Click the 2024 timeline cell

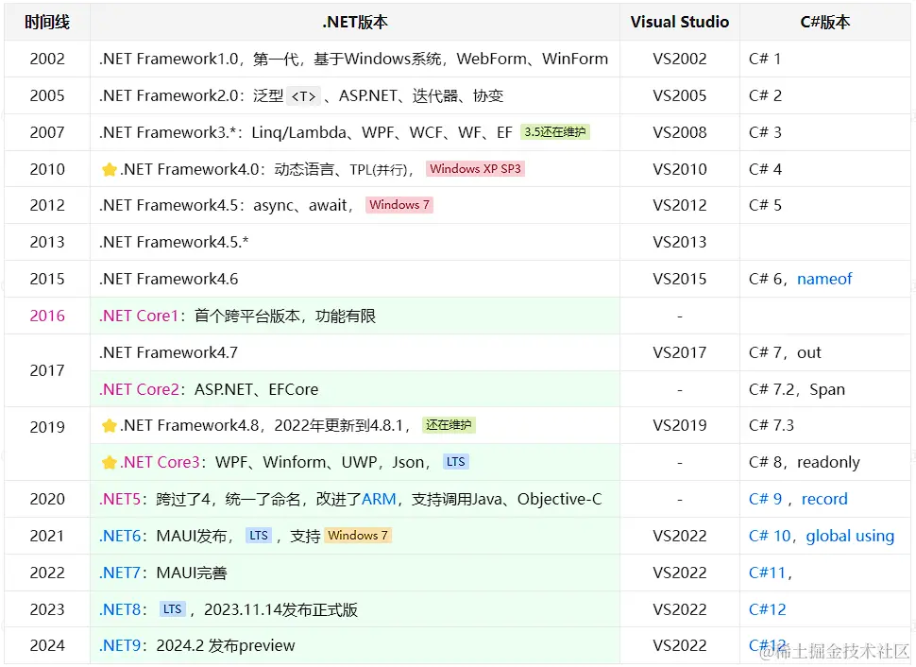47,646
